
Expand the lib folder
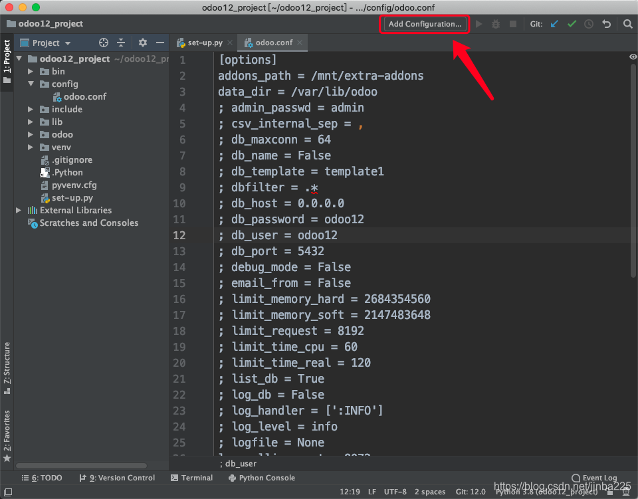31,122
